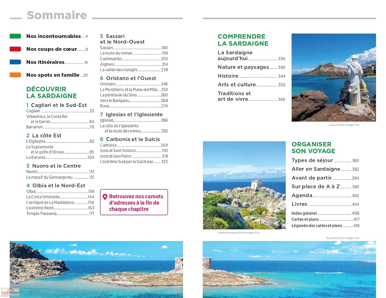Select the Nuoro page 112 entry
386x298 pixels.
pos(60,171)
